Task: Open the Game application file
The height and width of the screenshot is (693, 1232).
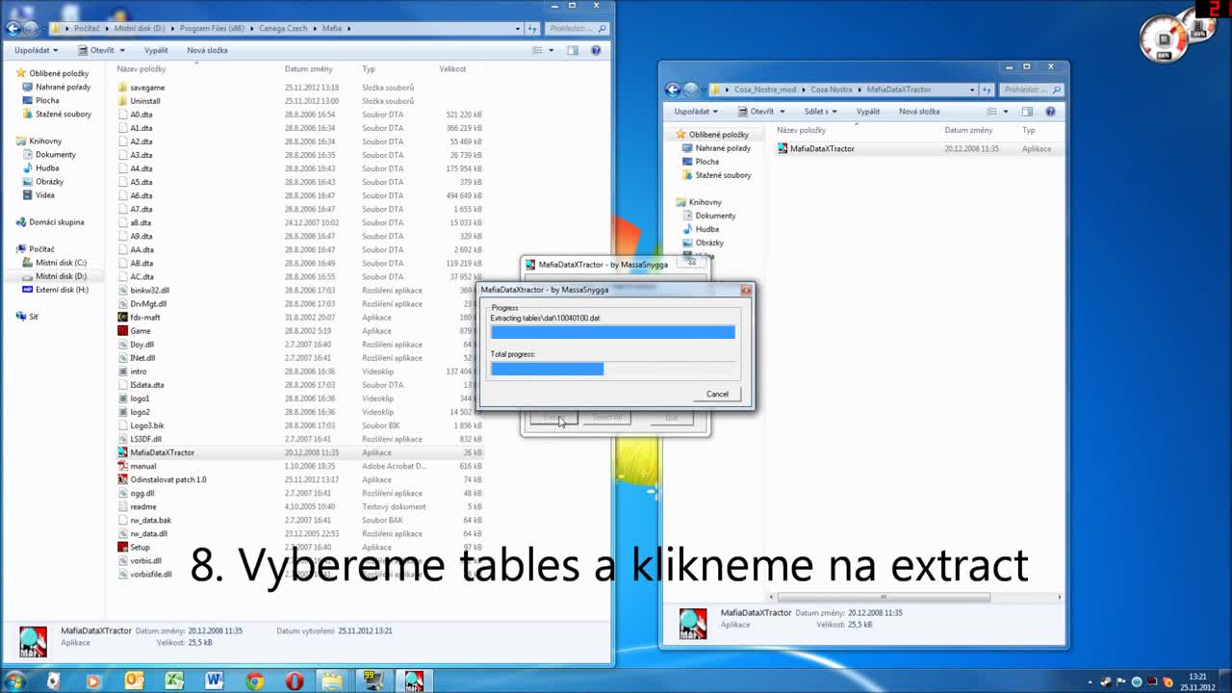Action: [x=141, y=331]
